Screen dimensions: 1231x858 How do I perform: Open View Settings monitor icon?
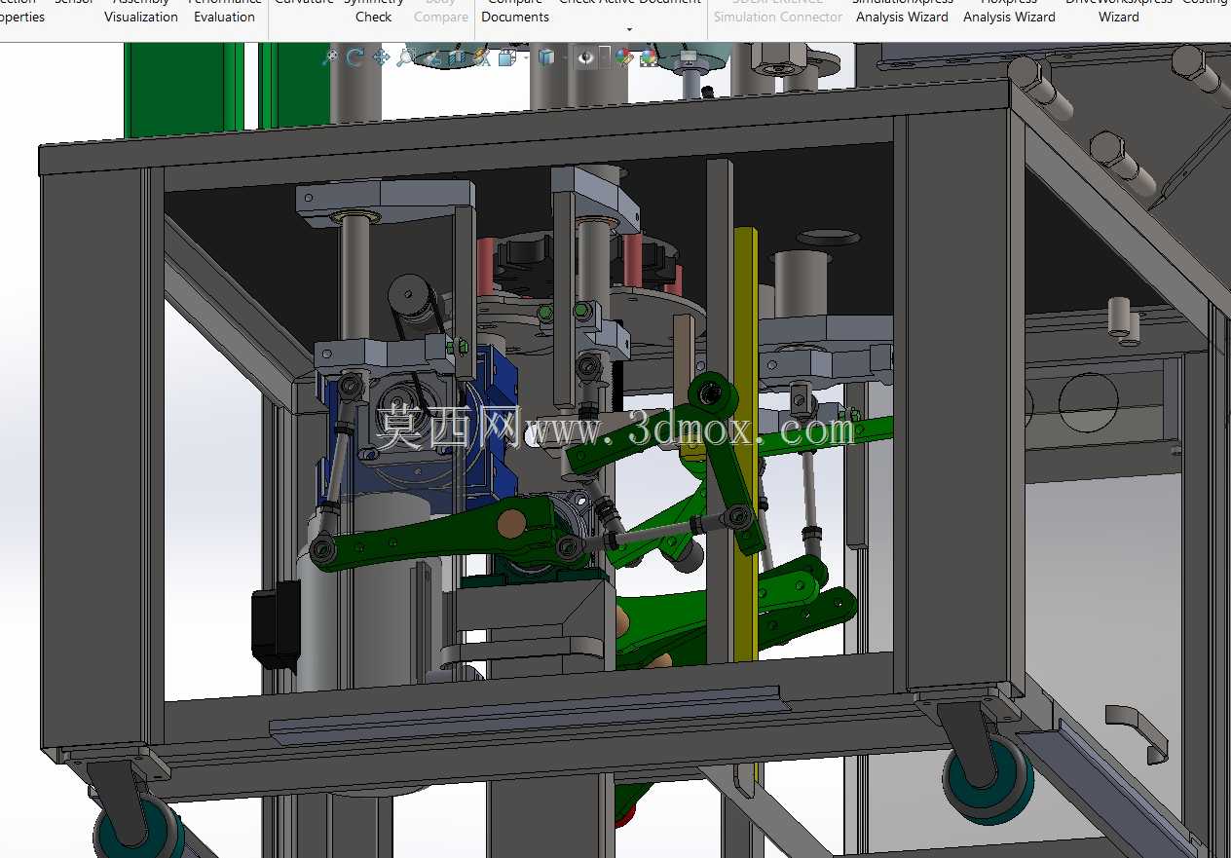tap(689, 57)
